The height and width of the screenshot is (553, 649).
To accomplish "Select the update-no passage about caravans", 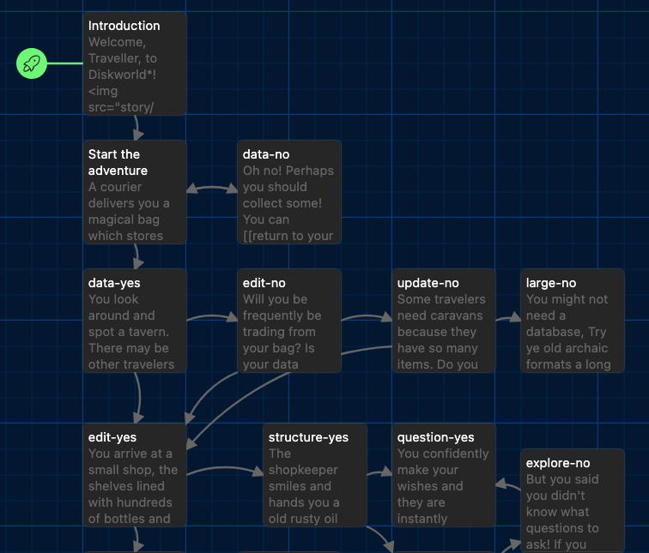I will pyautogui.click(x=444, y=321).
